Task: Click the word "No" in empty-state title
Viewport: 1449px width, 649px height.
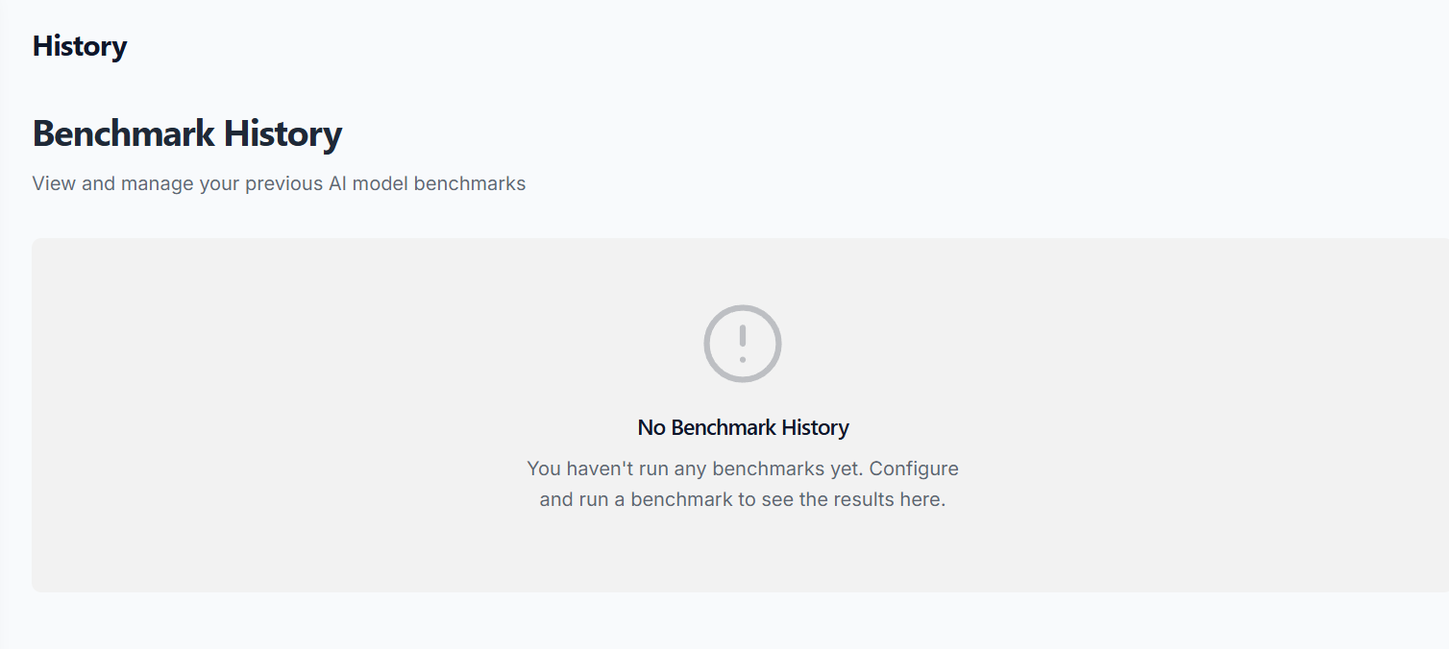Action: click(651, 427)
